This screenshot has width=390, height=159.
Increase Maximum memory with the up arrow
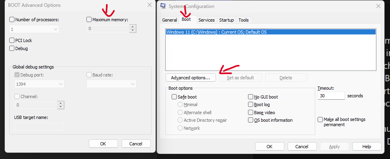[133, 27]
